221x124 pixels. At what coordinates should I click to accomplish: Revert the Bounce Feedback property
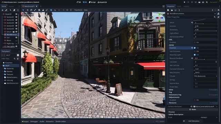(192, 58)
